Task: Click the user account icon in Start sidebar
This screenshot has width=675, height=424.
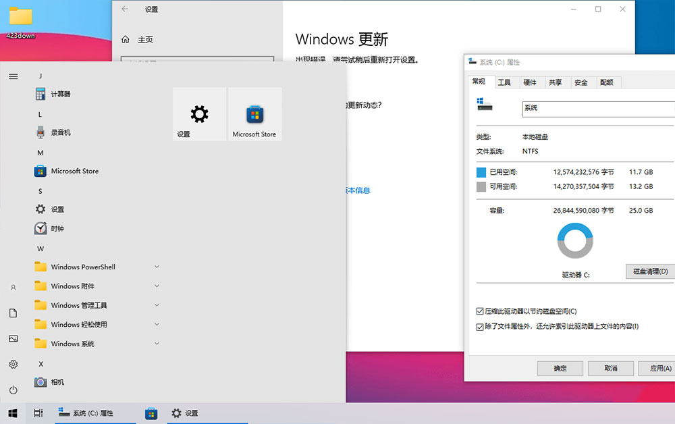Action: 12,288
